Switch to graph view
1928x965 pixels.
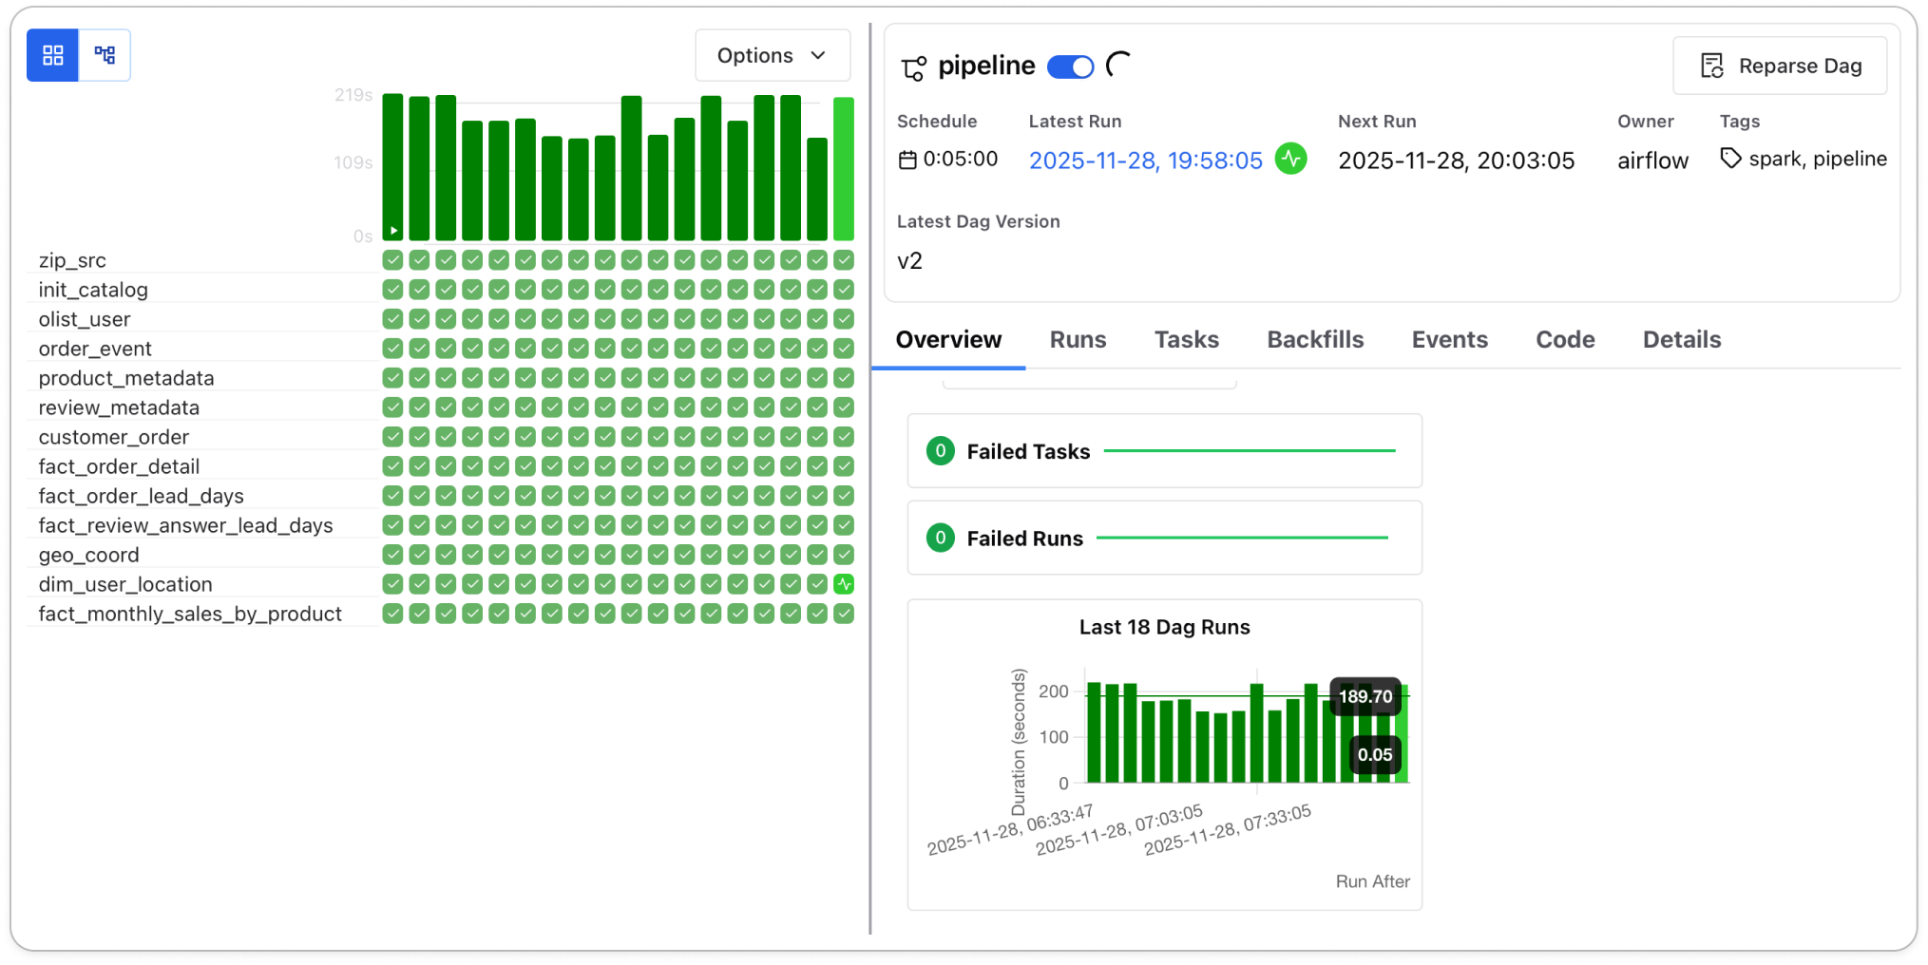click(x=105, y=55)
